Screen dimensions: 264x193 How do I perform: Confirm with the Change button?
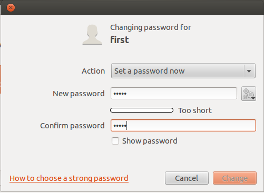tap(234, 178)
